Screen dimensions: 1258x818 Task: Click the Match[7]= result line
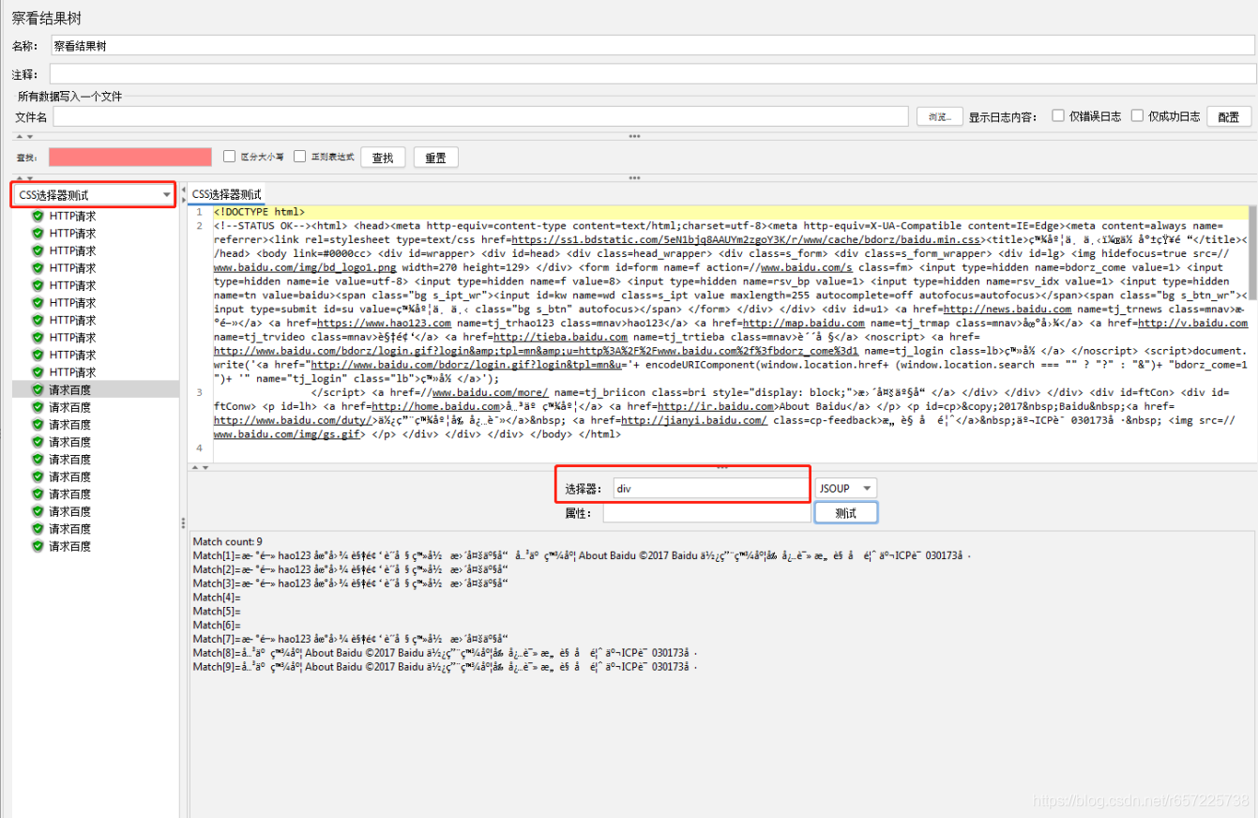[351, 639]
